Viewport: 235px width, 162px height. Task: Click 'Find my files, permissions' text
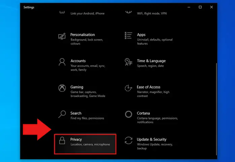click(x=87, y=118)
